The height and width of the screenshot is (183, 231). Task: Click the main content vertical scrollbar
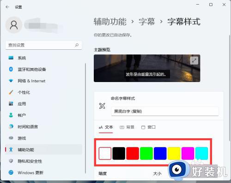(230, 88)
